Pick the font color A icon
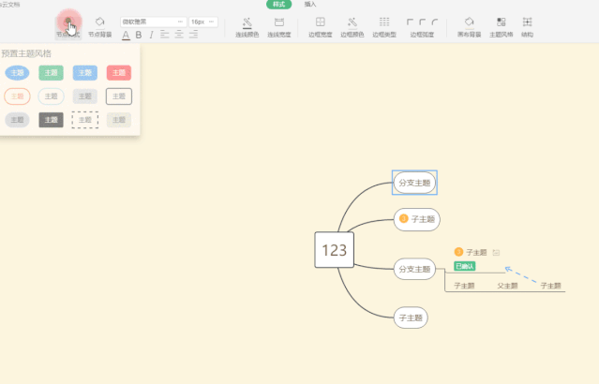 [126, 35]
